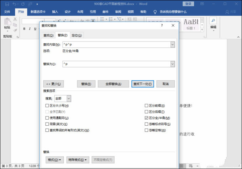Open the 特殊格式(E) dropdown button

coord(78,160)
